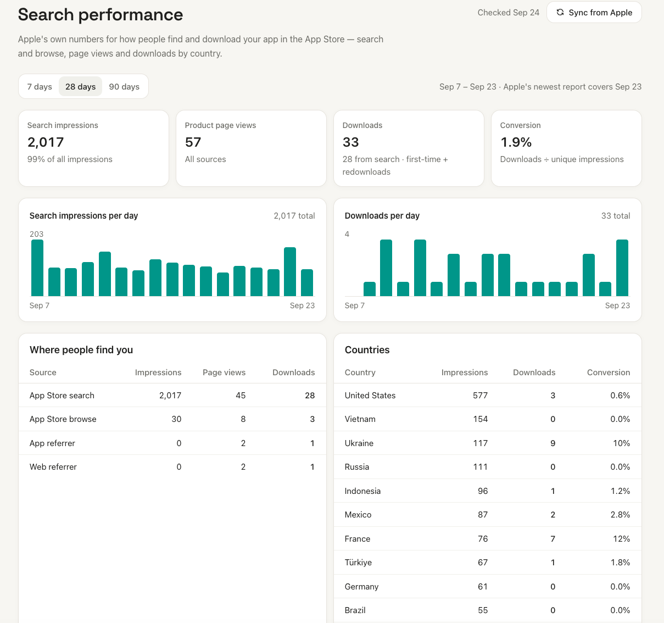Open the Downloads summary card
This screenshot has height=623, width=664.
click(x=409, y=148)
